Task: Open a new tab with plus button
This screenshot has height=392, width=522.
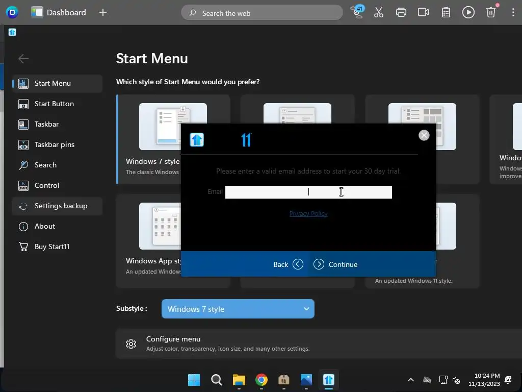Action: click(x=103, y=12)
